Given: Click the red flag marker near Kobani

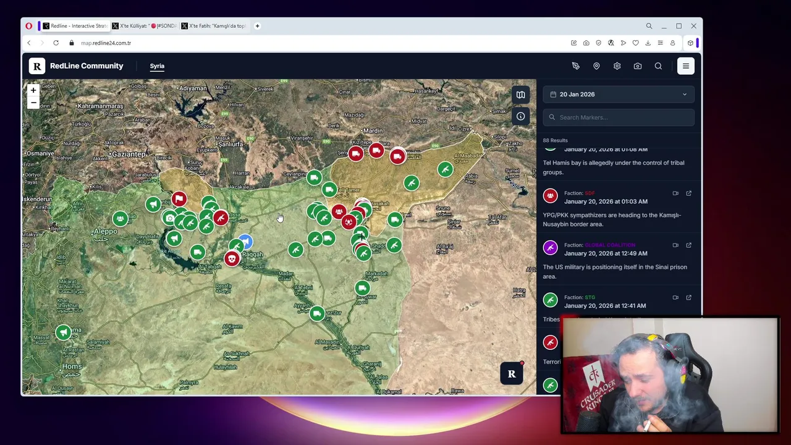Looking at the screenshot, I should [x=179, y=198].
